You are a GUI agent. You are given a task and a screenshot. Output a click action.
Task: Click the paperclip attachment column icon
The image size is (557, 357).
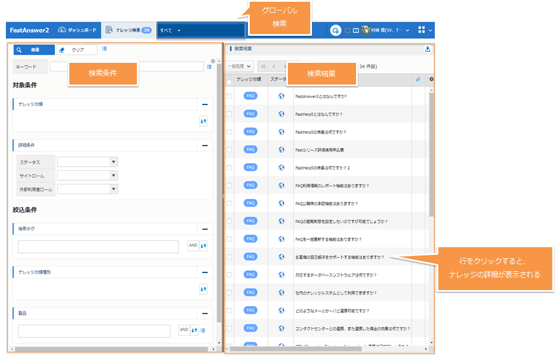point(418,79)
